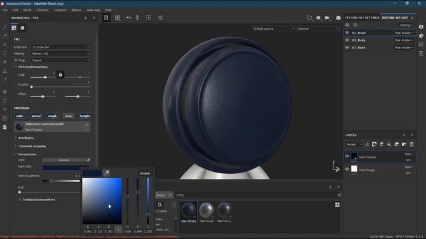Viewport: 426px width, 239px height.
Task: Open the grid display icon in viewport toolbar
Action: point(117,18)
